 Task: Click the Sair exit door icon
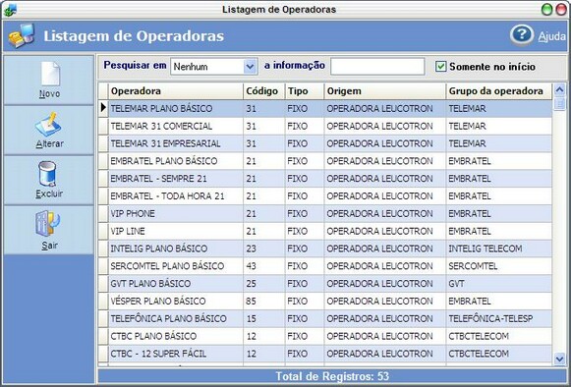pyautogui.click(x=48, y=224)
